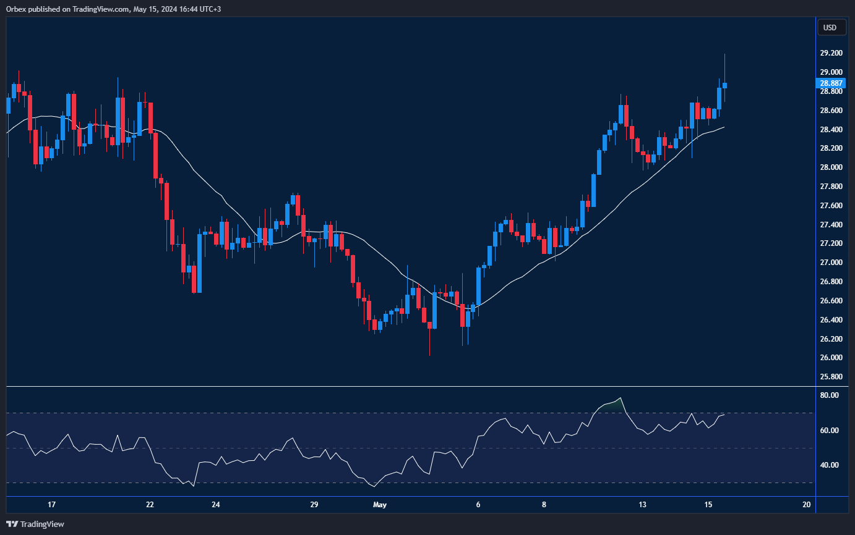
Task: Open the Orbex published on TradingView.com link
Action: [x=111, y=9]
